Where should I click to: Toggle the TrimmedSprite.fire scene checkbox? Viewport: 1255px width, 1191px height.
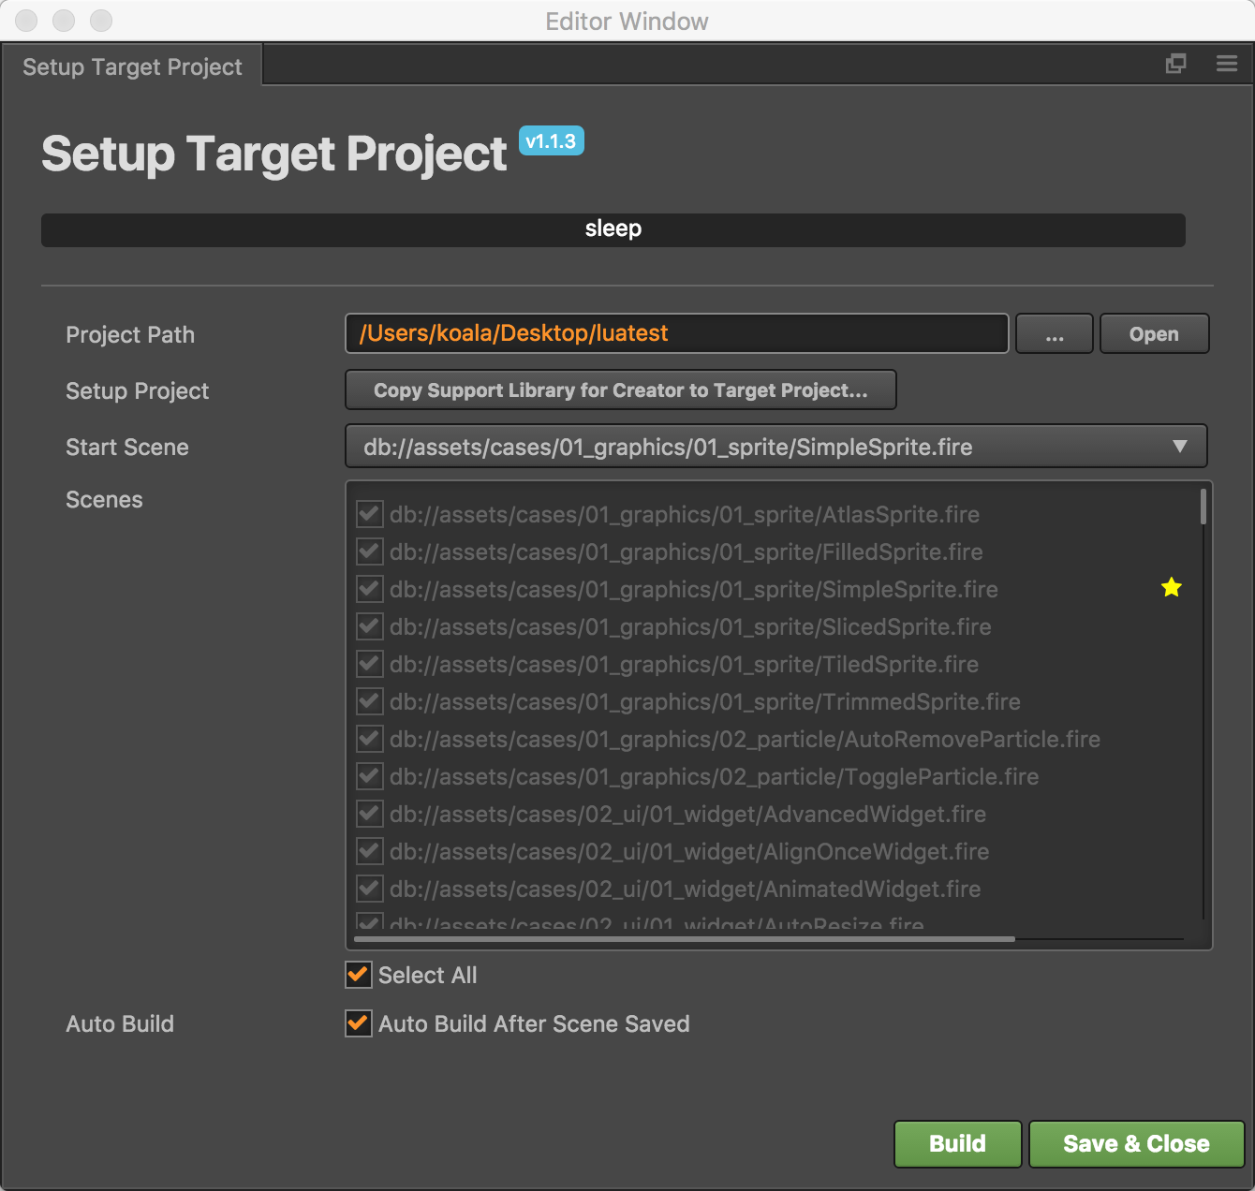[370, 701]
